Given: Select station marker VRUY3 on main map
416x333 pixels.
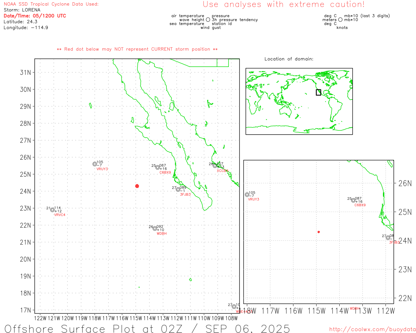Looking at the screenshot, I should (95, 164).
